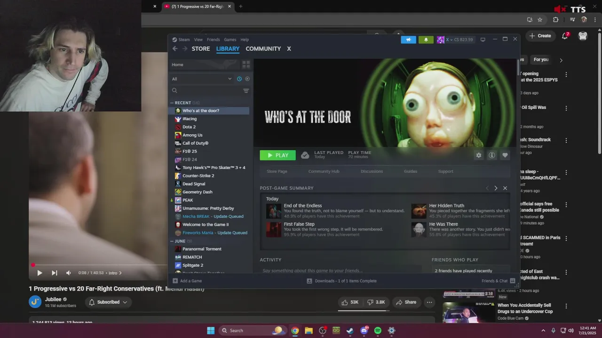The image size is (602, 338).
Task: Open YouTube Create button
Action: [x=540, y=36]
